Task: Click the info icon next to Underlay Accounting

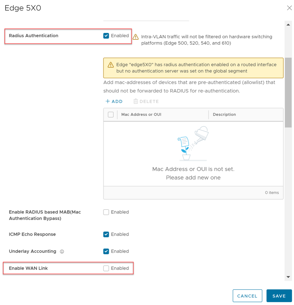Action: (x=62, y=251)
